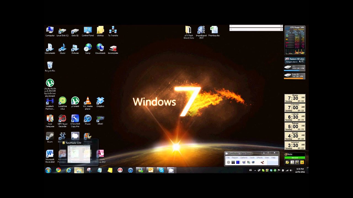The height and width of the screenshot is (198, 353).
Task: Select the Logitech Harmony desktop shortcut
Action: [x=50, y=104]
